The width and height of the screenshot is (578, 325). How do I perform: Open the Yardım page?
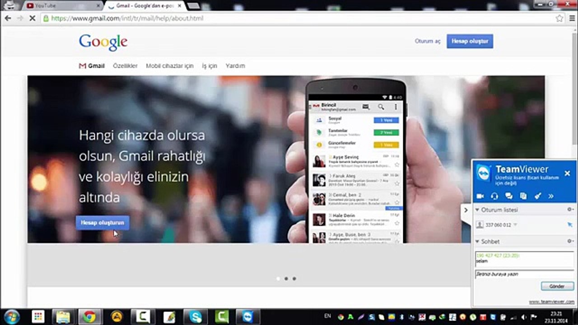pos(235,66)
